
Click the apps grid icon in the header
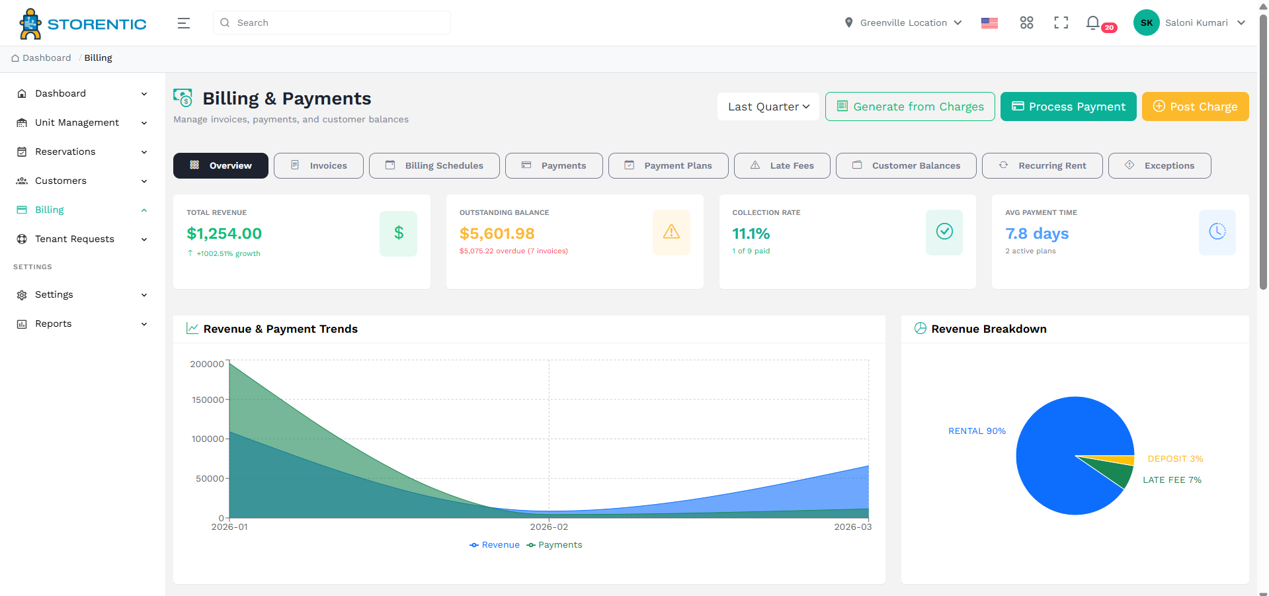(1026, 22)
